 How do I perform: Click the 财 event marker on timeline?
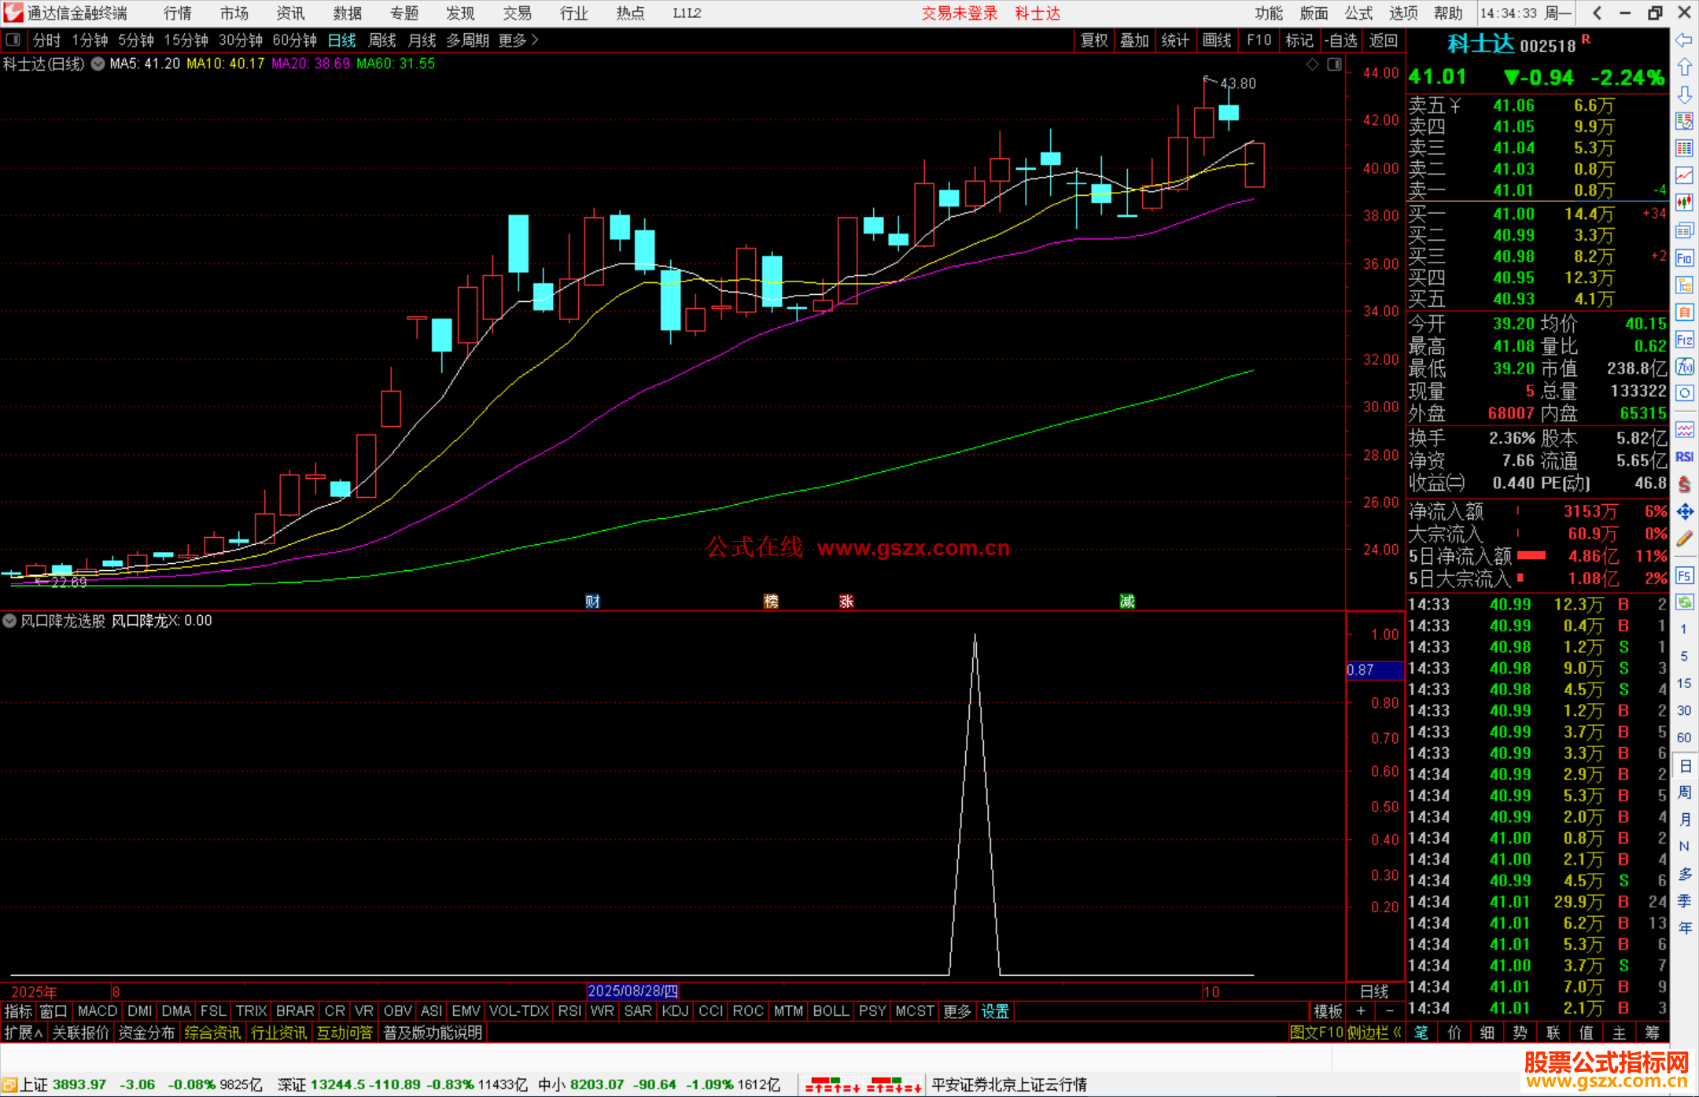[593, 602]
